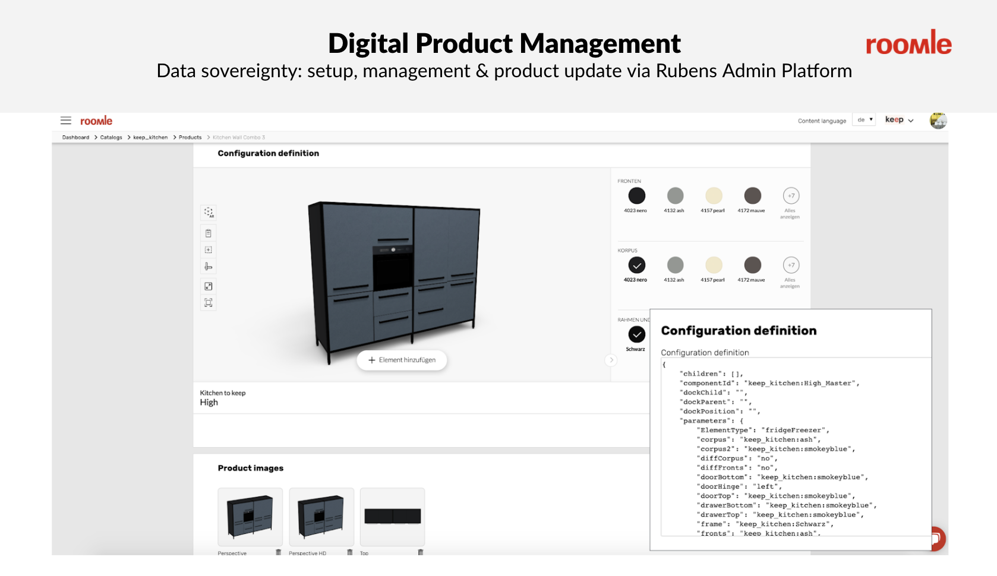Toggle the dimensions measurement tool
This screenshot has height=576, width=997.
pyautogui.click(x=209, y=267)
